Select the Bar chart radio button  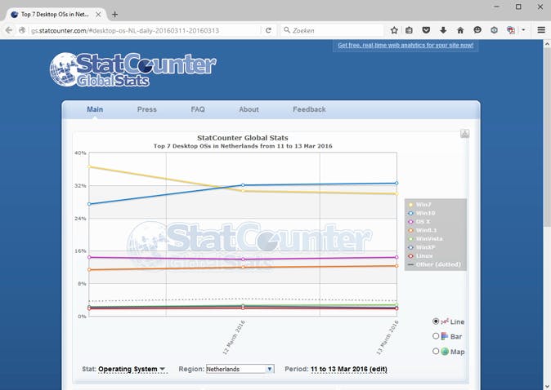(436, 336)
